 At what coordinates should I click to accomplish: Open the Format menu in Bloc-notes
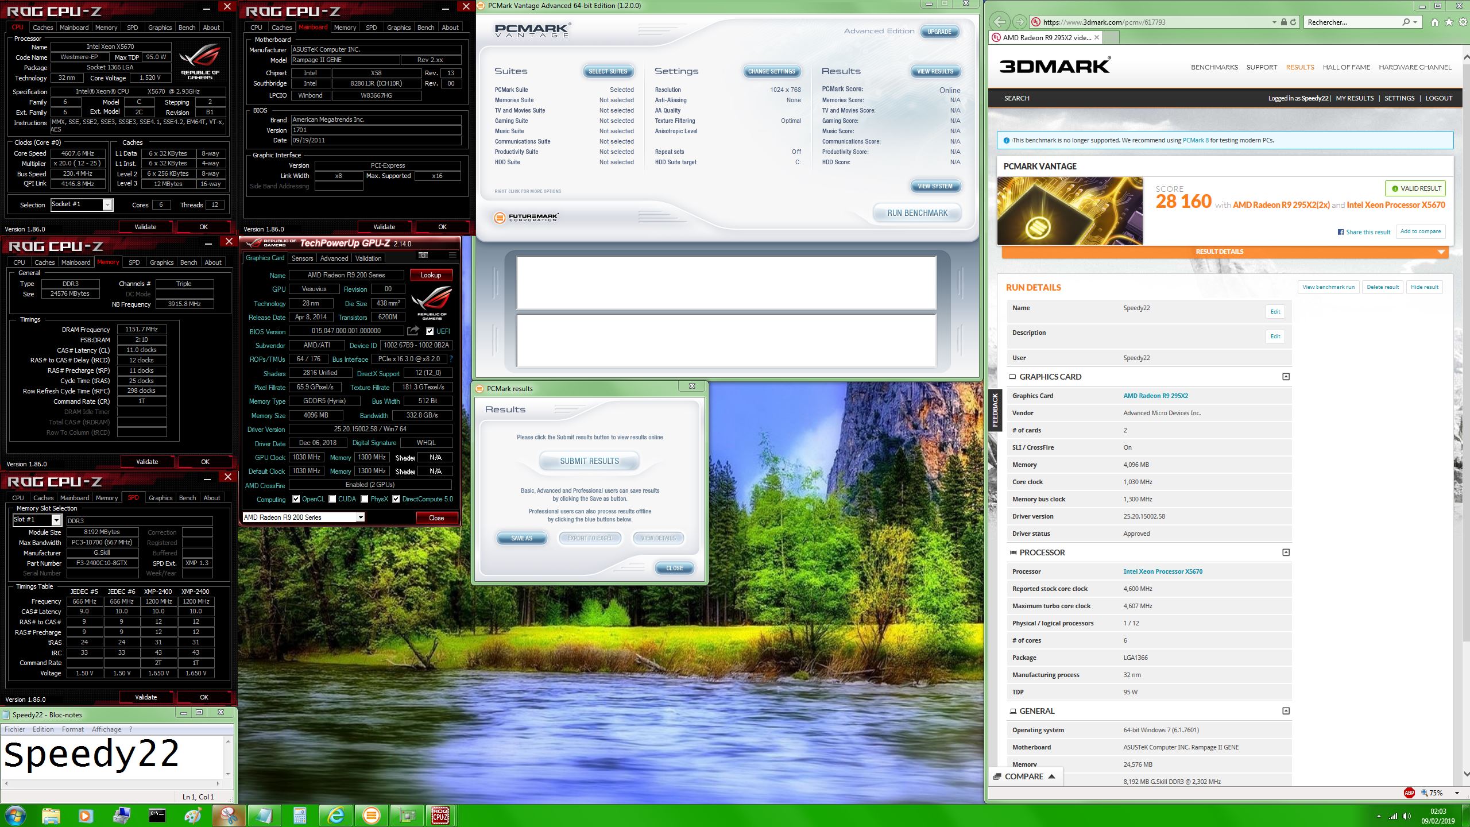coord(73,729)
